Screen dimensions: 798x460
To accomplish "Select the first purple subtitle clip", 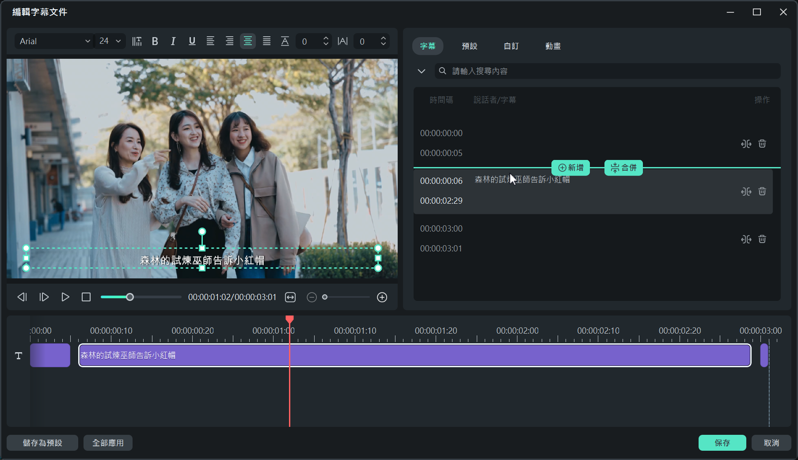I will coord(50,355).
